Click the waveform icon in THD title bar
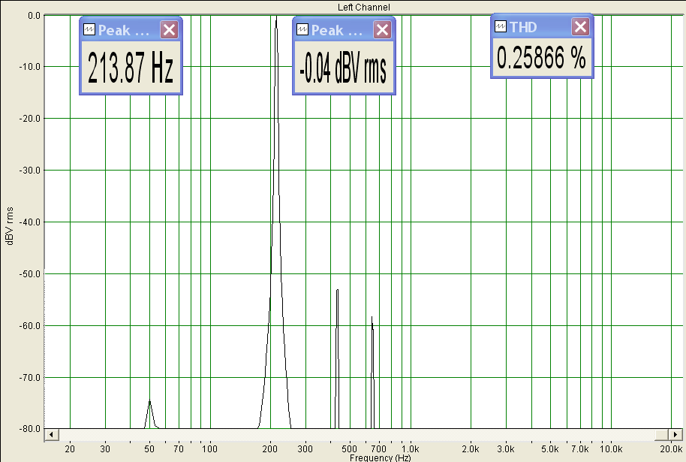The height and width of the screenshot is (462, 686). [501, 27]
